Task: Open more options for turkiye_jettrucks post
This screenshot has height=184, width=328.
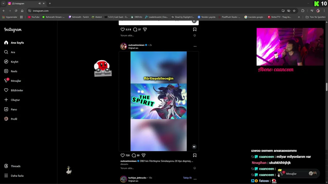Action: pyautogui.click(x=195, y=179)
